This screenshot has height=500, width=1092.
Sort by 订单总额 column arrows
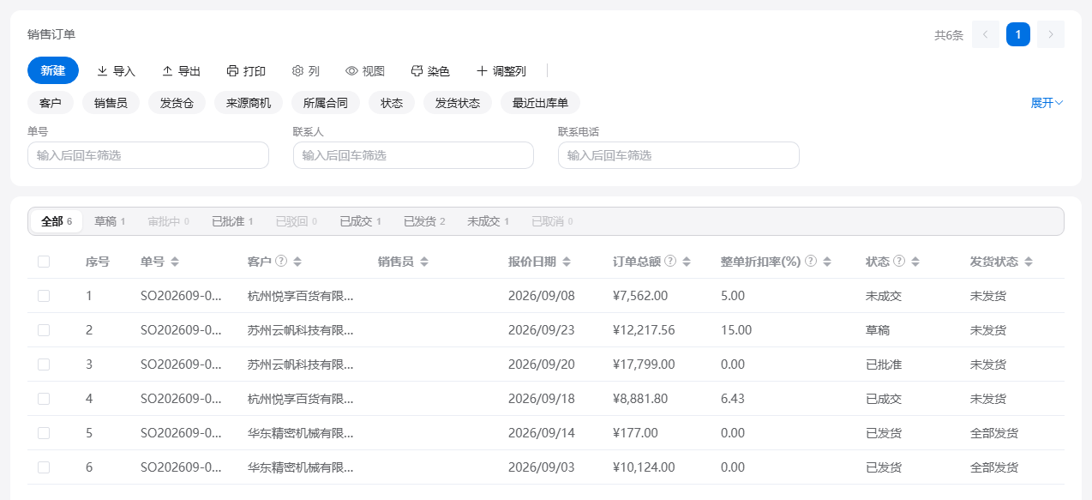(x=687, y=262)
